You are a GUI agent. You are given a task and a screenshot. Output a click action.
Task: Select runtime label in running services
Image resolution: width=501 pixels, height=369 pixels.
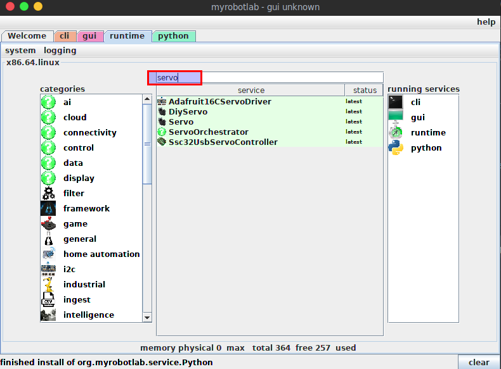point(428,133)
